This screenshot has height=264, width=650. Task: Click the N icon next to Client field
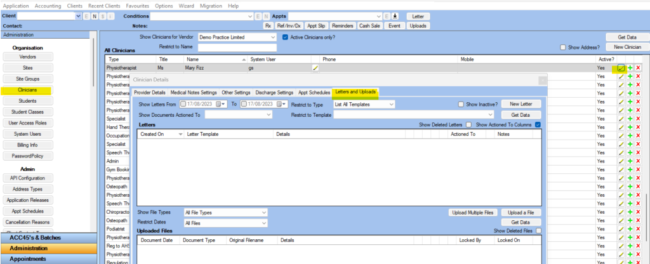tap(95, 16)
